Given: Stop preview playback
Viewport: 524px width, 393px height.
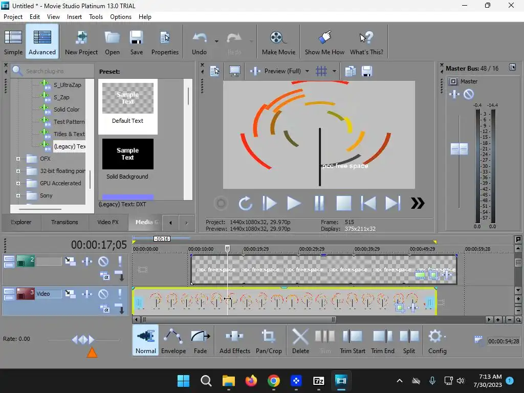Looking at the screenshot, I should (343, 203).
